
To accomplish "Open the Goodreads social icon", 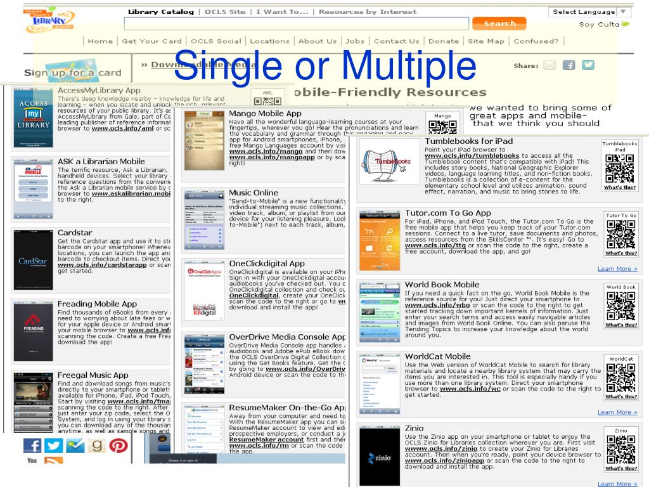I will (97, 446).
